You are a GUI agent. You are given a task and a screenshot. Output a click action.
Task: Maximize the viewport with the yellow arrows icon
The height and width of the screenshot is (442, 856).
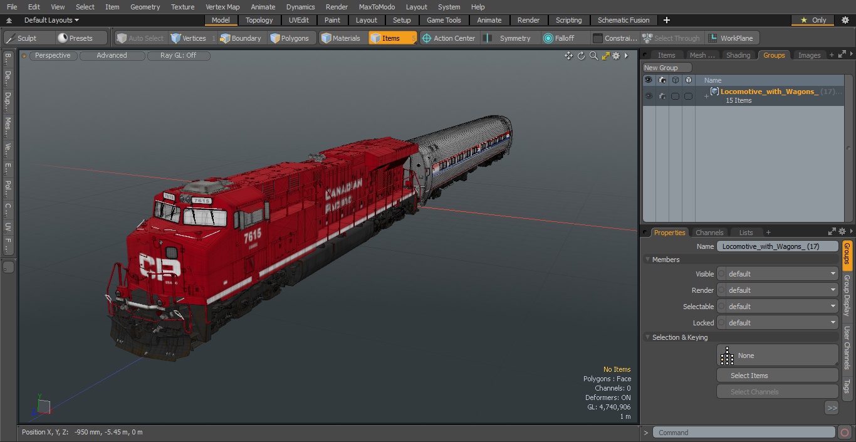coord(605,56)
